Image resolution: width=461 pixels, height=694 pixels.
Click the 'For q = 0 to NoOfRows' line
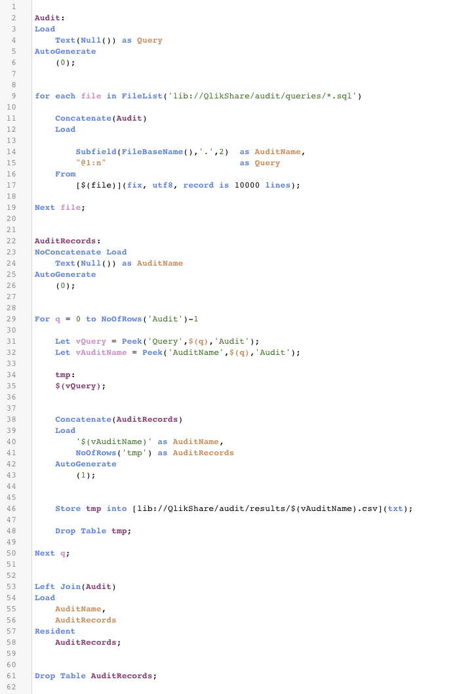point(116,319)
